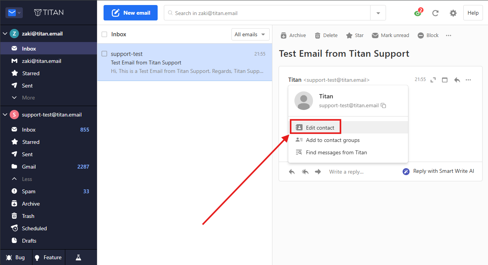
Task: Click the Titan logo
Action: 49,13
